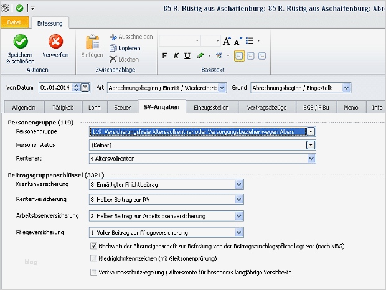
Task: Open highlighter color dropdown arrow
Action: pos(209,56)
